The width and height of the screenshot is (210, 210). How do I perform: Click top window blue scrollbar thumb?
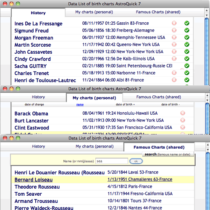[x=207, y=52]
